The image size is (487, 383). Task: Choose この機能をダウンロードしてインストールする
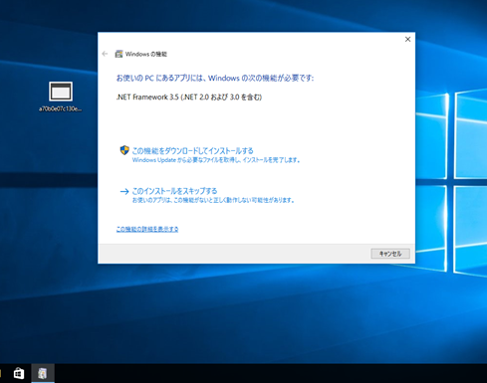tap(192, 151)
